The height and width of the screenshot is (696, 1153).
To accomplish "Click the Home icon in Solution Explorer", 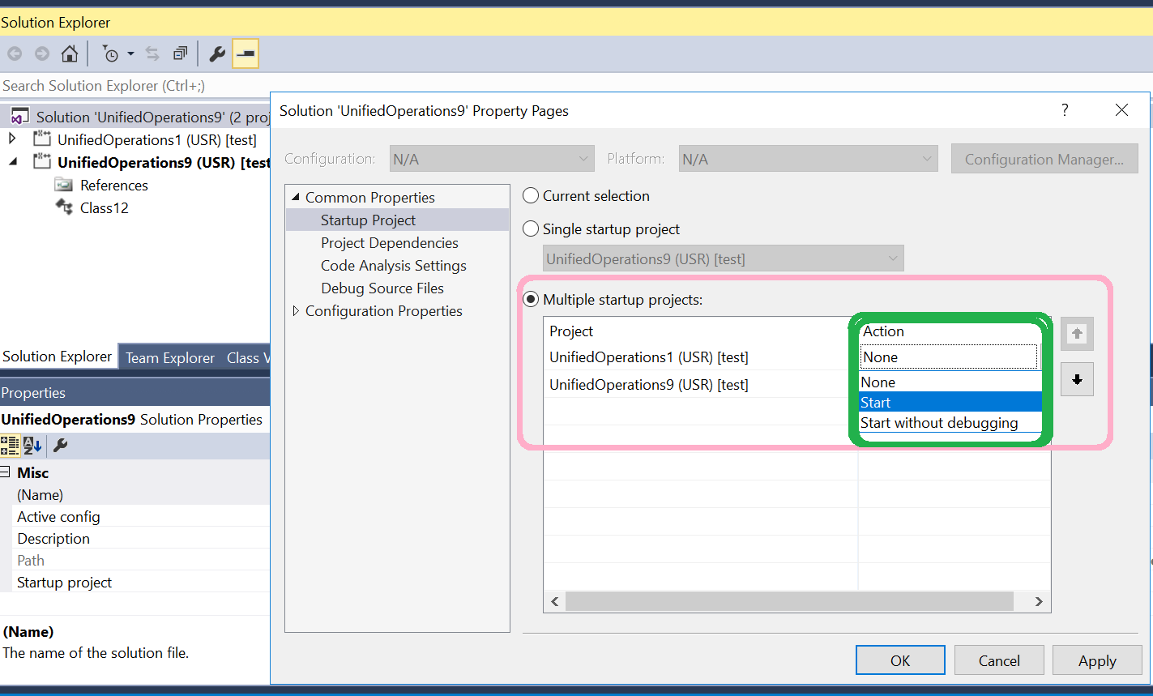I will point(70,54).
